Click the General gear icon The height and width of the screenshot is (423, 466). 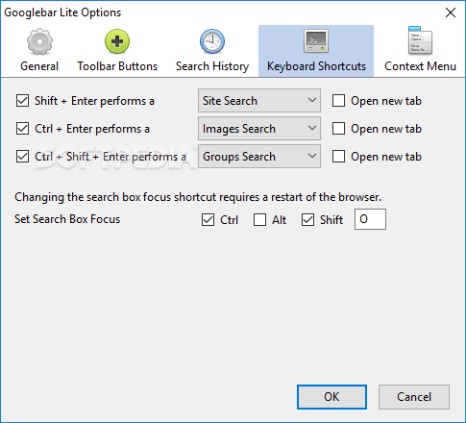(x=39, y=41)
